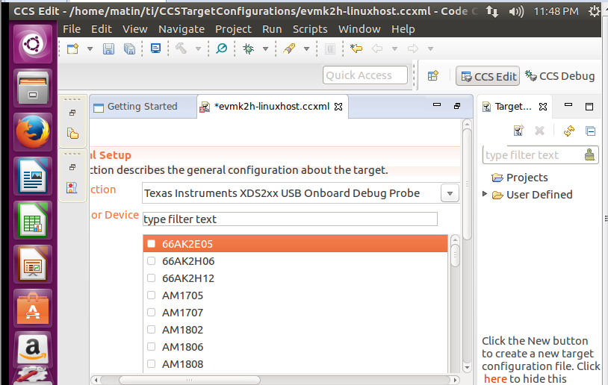Click the Debug bug icon
The image size is (608, 385).
[248, 48]
